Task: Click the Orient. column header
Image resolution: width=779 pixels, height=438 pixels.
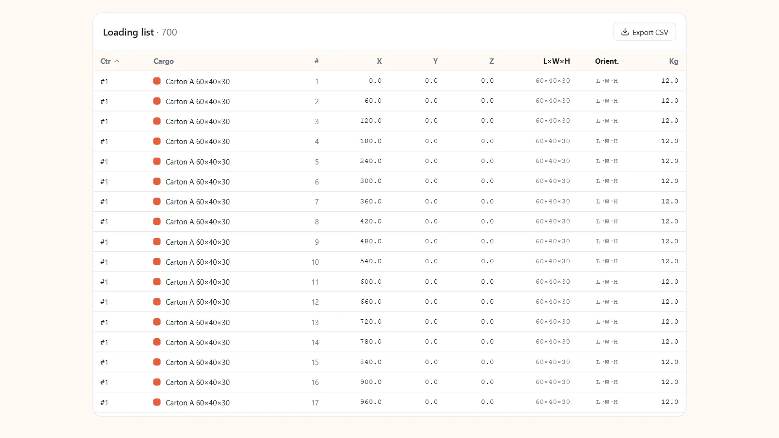Action: point(607,61)
